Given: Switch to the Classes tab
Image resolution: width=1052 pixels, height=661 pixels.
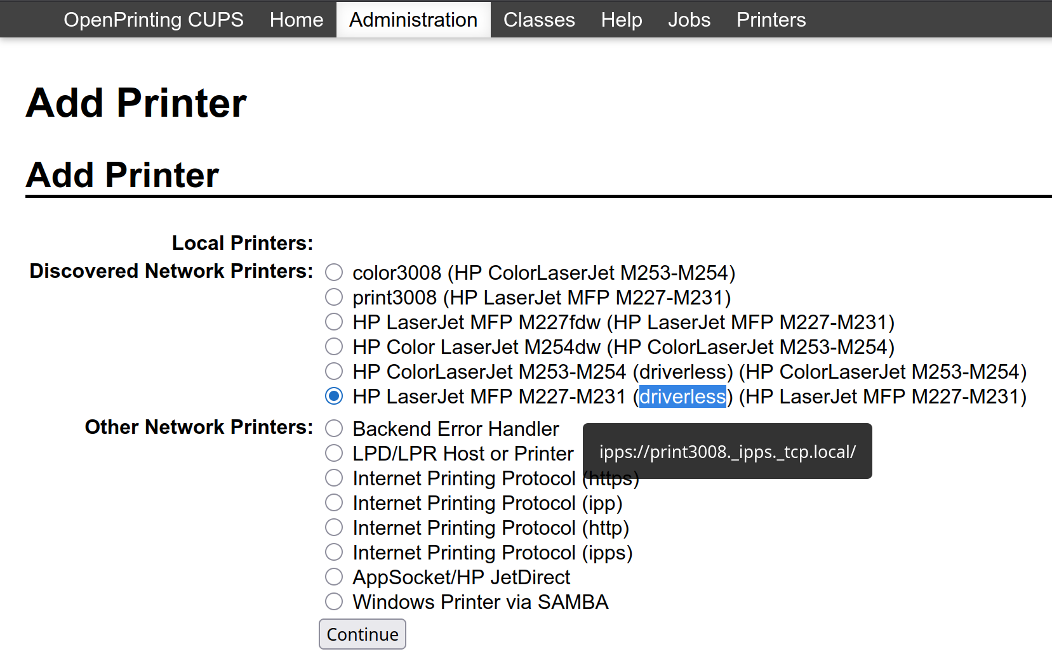Looking at the screenshot, I should [539, 20].
